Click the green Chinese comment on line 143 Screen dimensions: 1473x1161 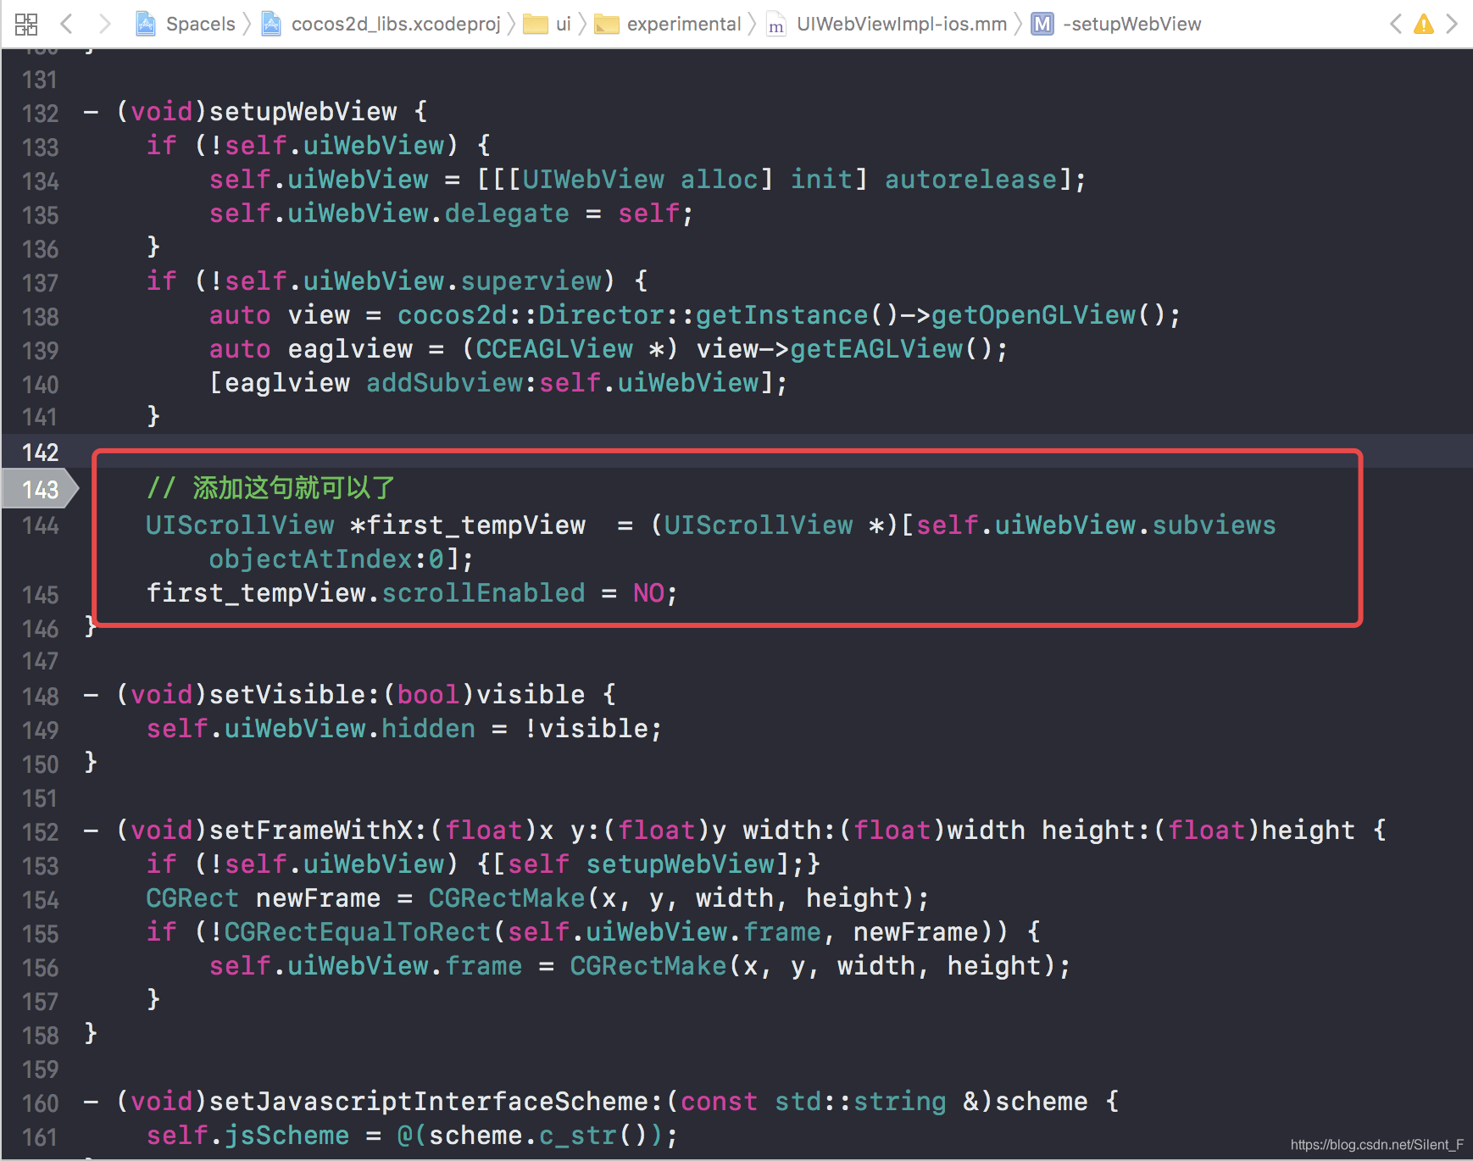pyautogui.click(x=270, y=487)
